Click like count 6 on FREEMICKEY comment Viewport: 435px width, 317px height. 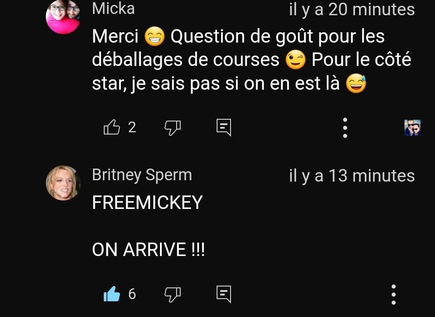click(x=132, y=294)
